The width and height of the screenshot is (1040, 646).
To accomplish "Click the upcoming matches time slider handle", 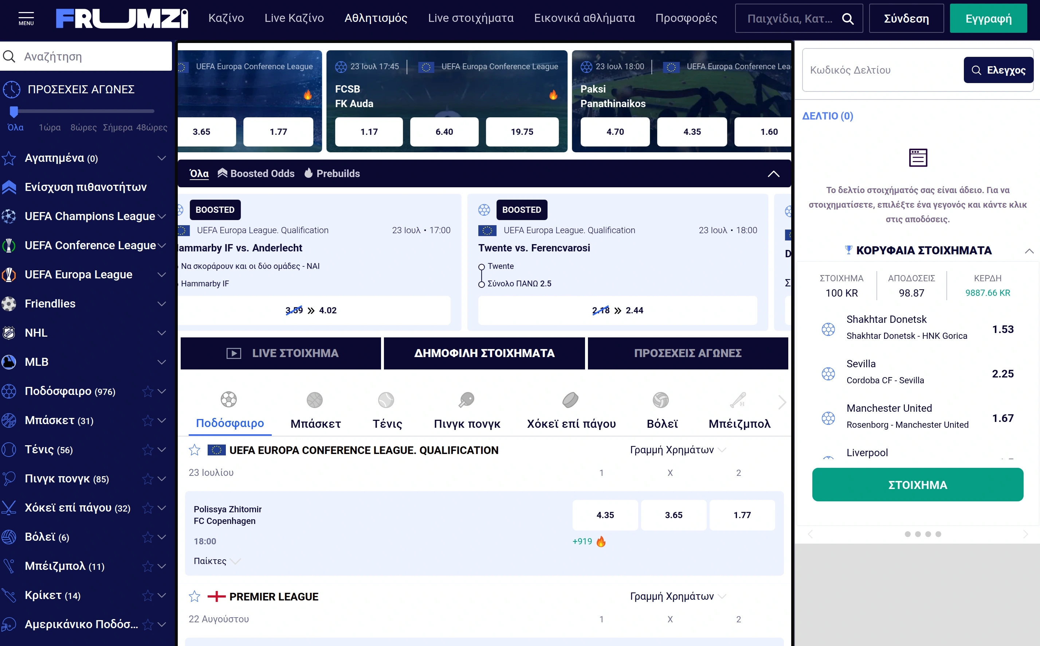I will point(14,111).
